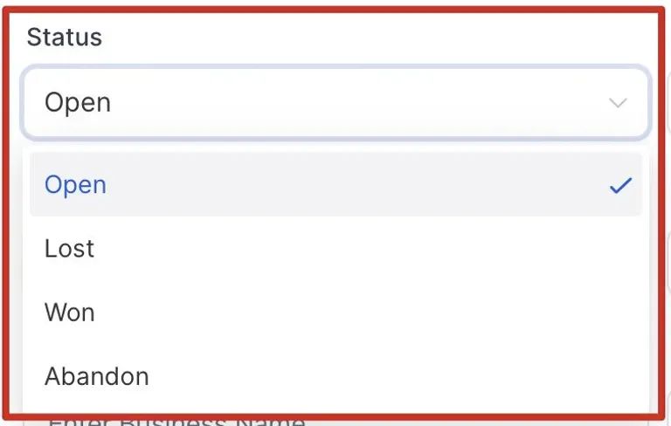Viewport: 671px width, 426px height.
Task: Click the Status field label
Action: coord(64,37)
